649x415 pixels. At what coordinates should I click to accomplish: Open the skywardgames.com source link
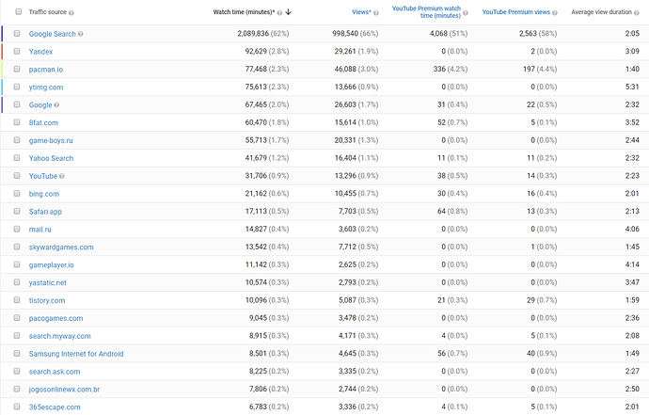tap(61, 247)
